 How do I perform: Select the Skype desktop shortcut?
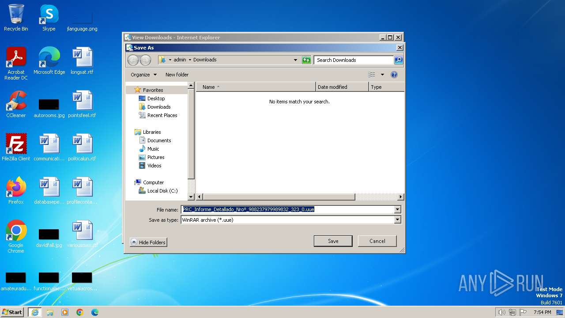click(x=49, y=18)
